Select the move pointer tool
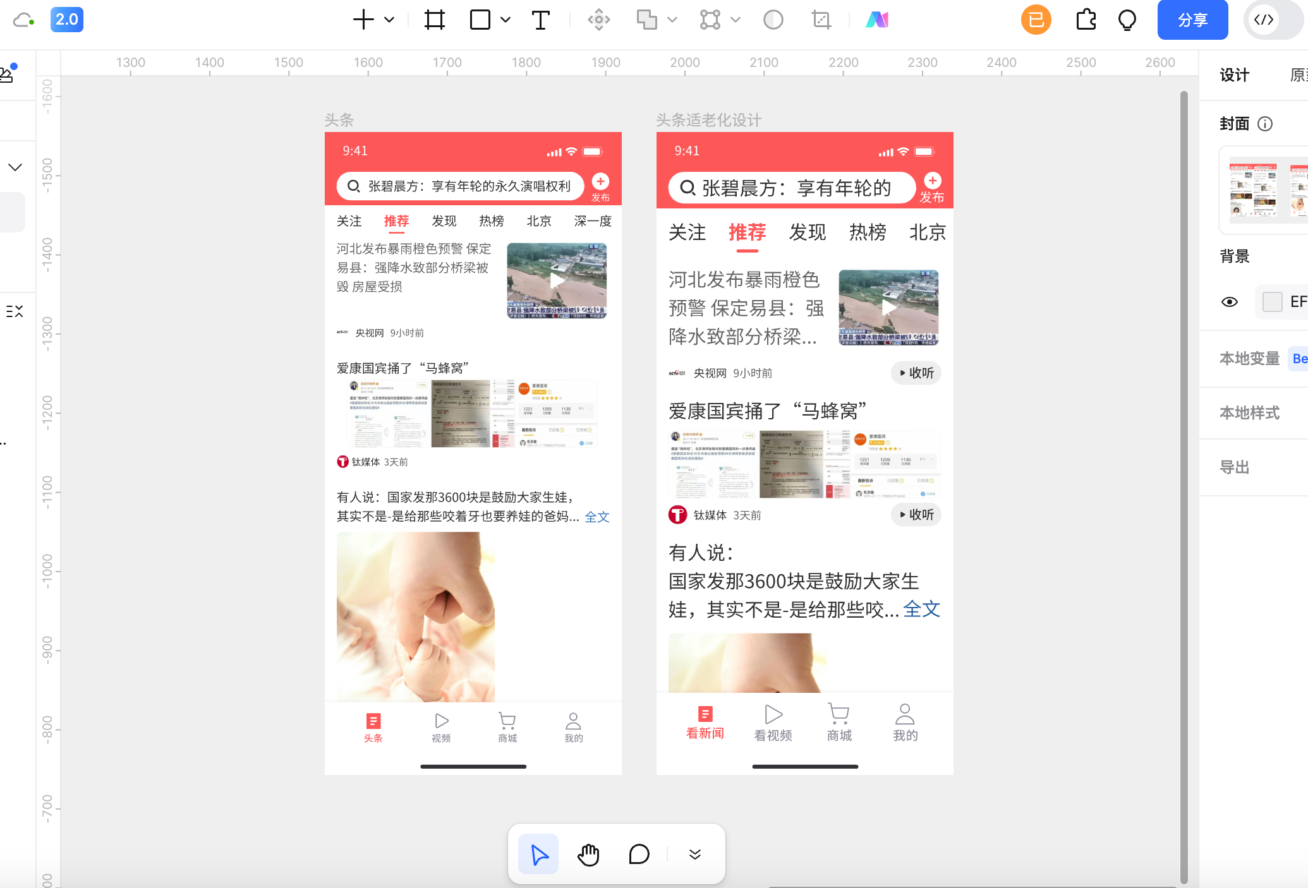The width and height of the screenshot is (1308, 888). [538, 854]
